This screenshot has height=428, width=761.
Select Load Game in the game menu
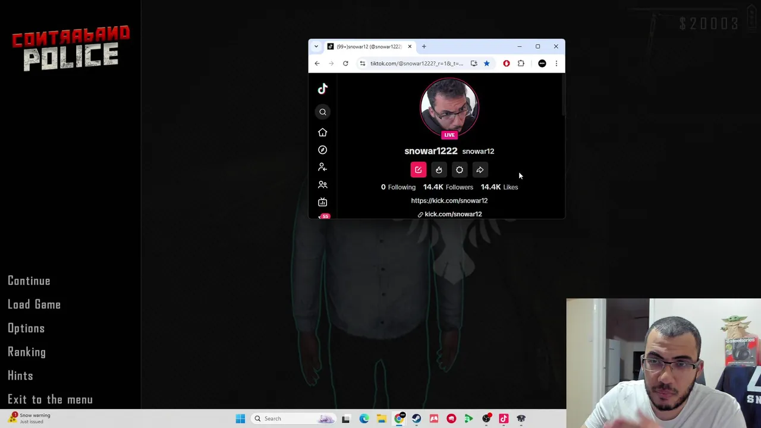(34, 304)
